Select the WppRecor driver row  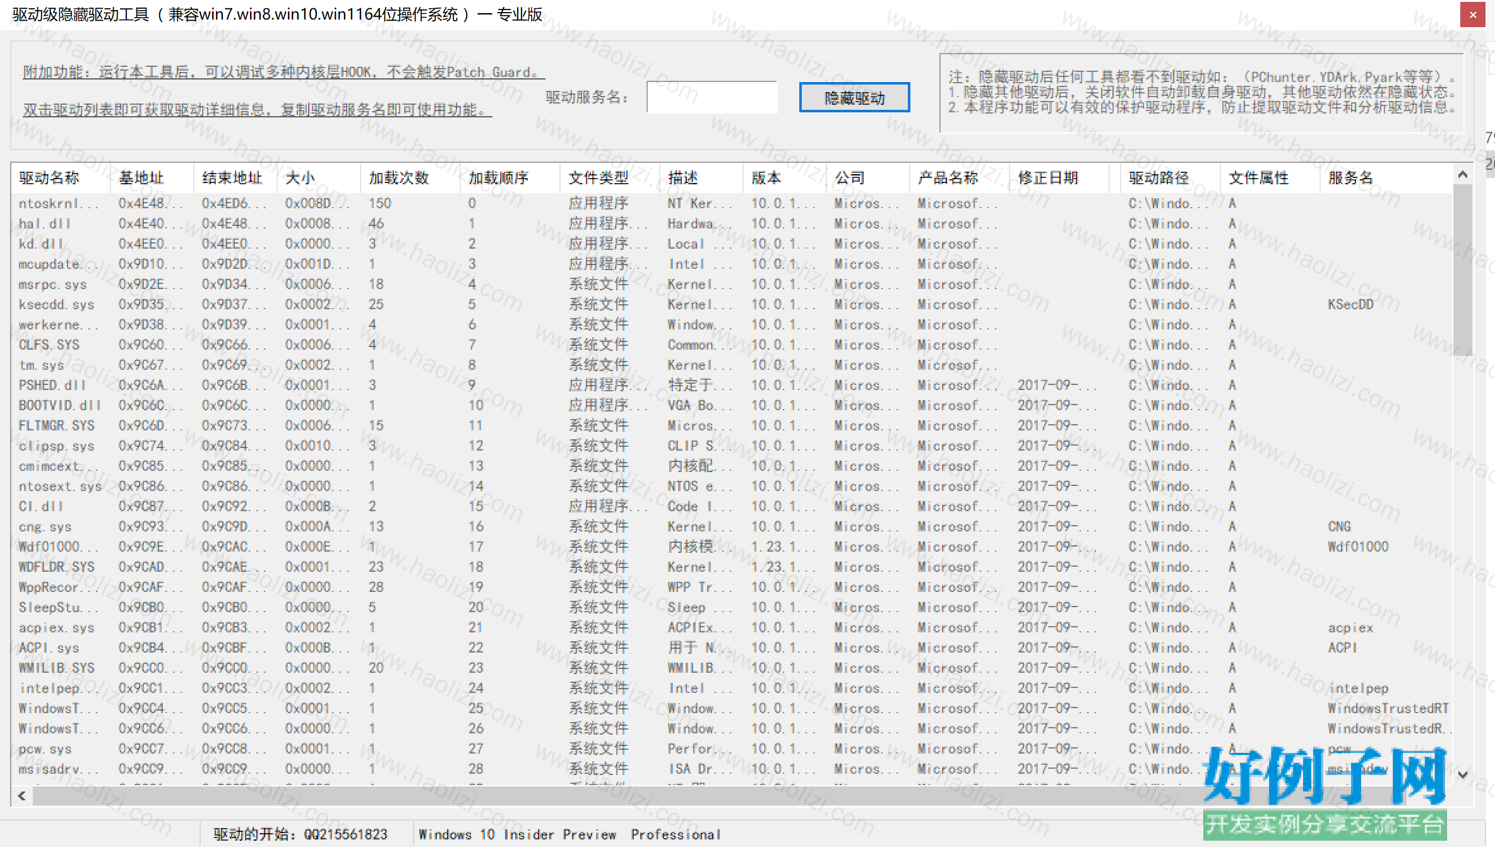732,587
